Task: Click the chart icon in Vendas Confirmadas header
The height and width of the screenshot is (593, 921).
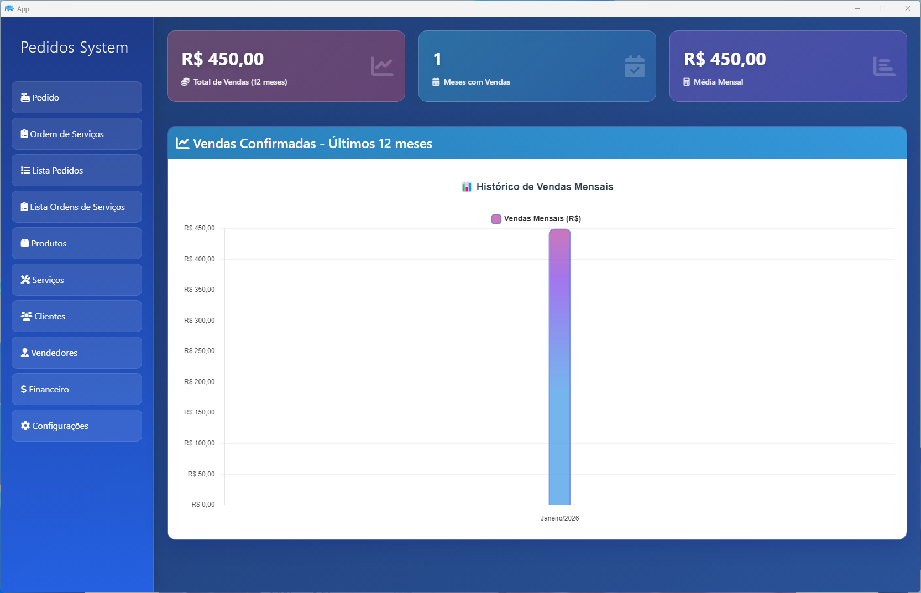Action: click(182, 144)
